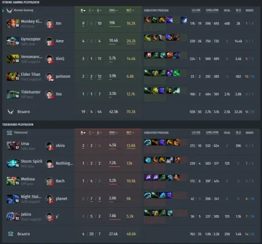Screen dimensions: 262x244
Task: Open the Medusa hero portrait
Action: [13, 181]
